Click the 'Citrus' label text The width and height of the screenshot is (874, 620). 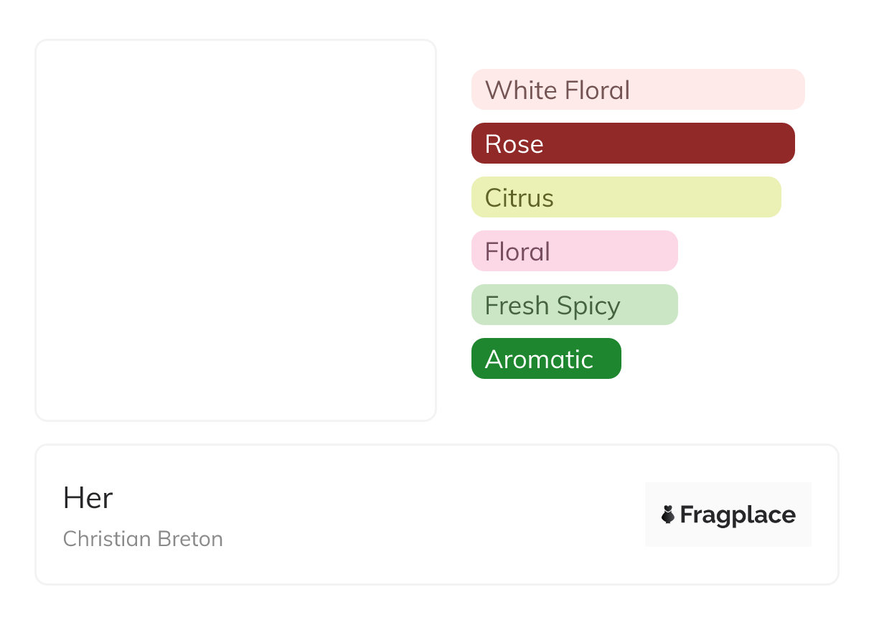coord(519,198)
